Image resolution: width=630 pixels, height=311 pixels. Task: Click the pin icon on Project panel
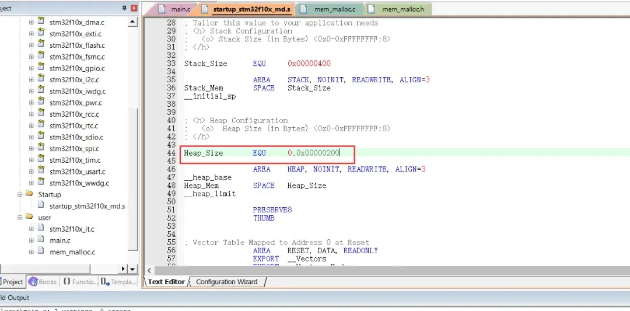[x=124, y=8]
